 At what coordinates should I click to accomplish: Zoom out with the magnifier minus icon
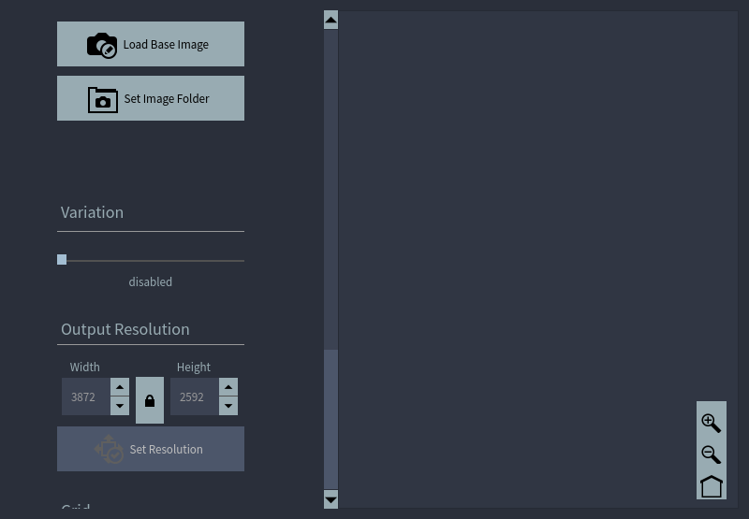click(712, 454)
